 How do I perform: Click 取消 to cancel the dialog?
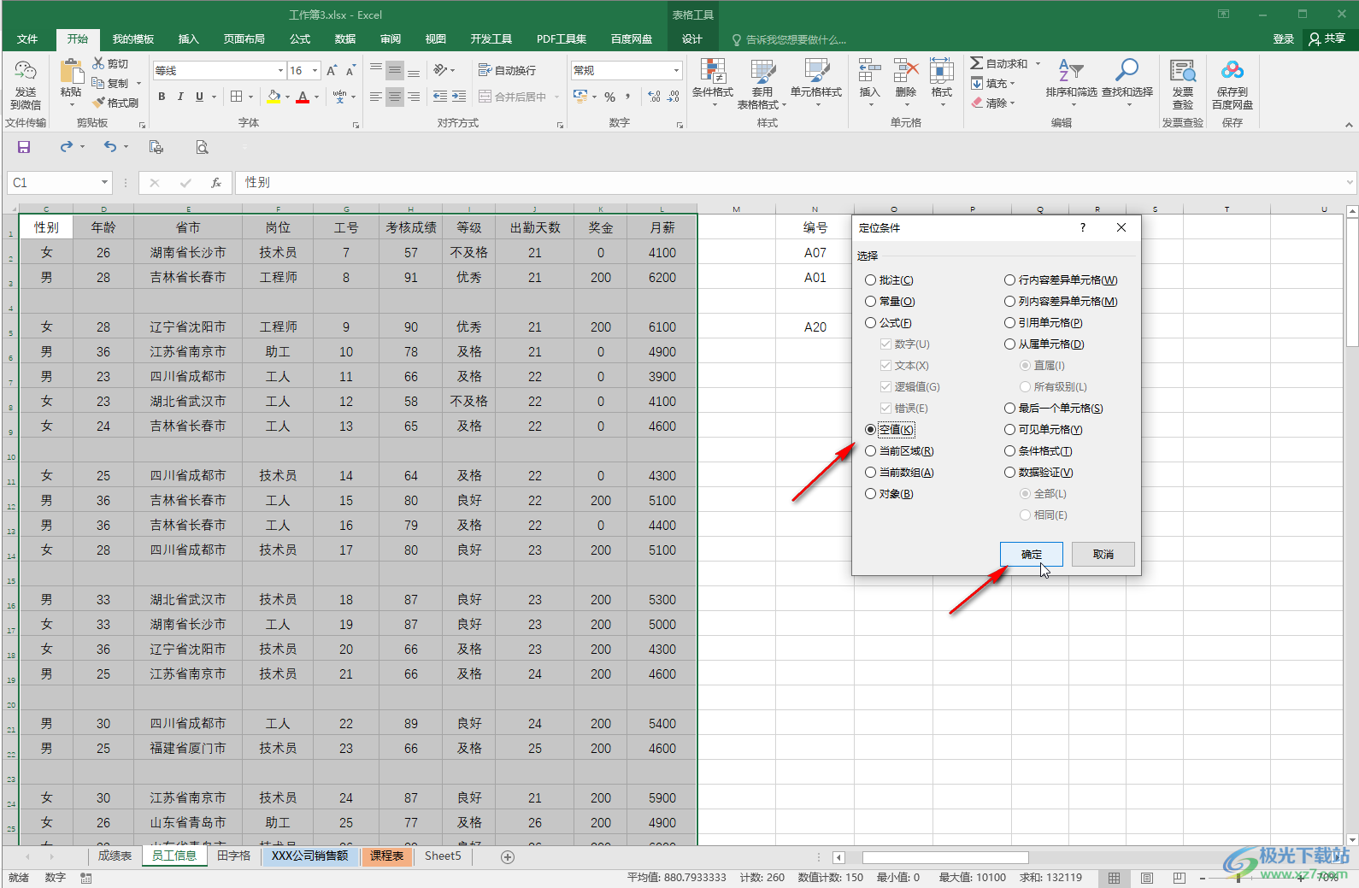point(1103,554)
